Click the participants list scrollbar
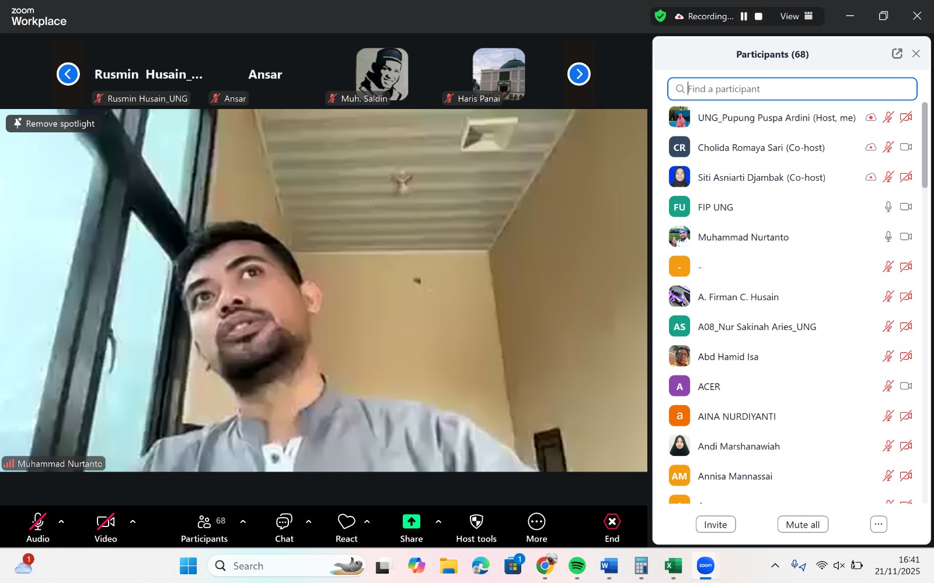Screen dimensions: 934x583 tap(924, 146)
